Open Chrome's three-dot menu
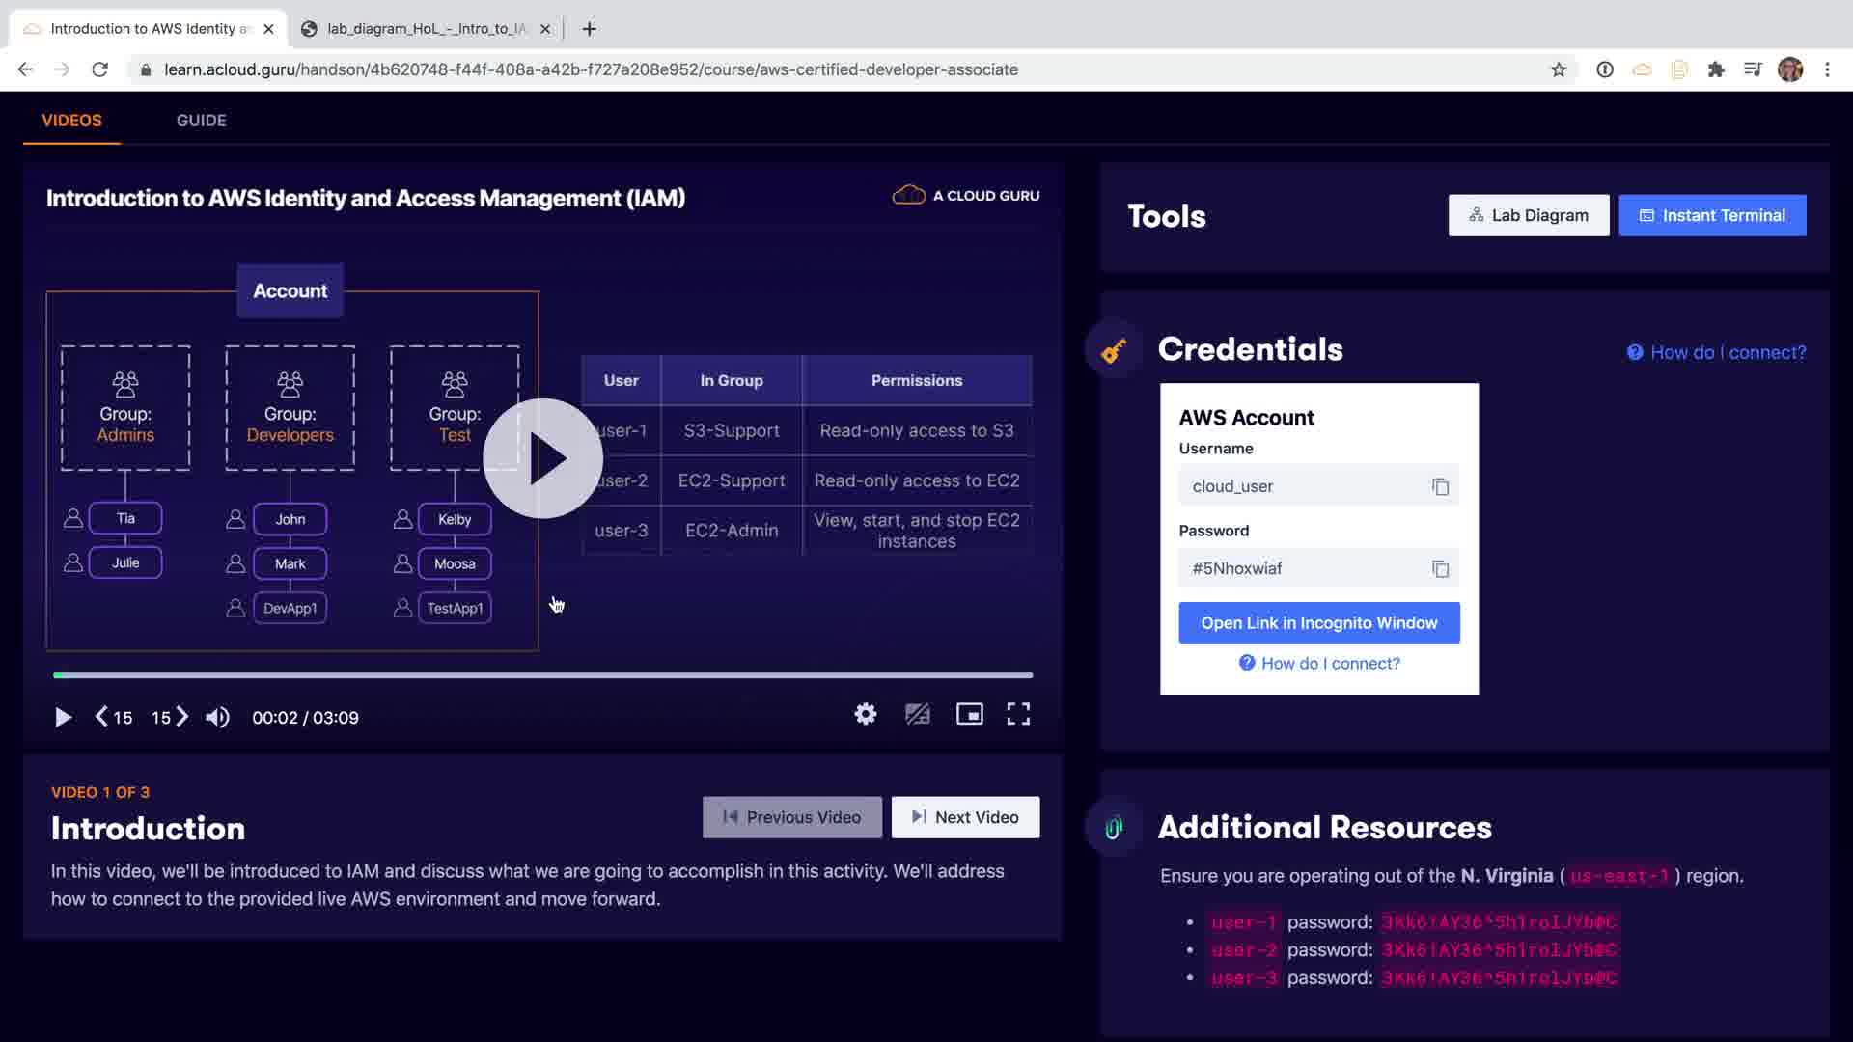The width and height of the screenshot is (1853, 1042). (1827, 69)
